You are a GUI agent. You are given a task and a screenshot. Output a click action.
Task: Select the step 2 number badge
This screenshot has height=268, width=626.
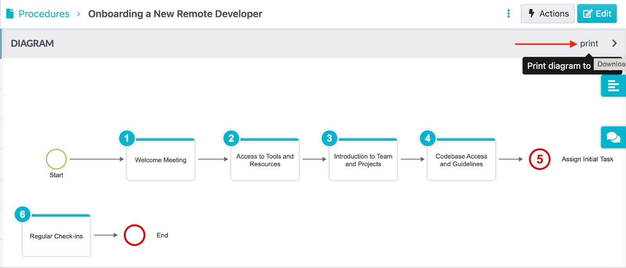click(x=231, y=138)
